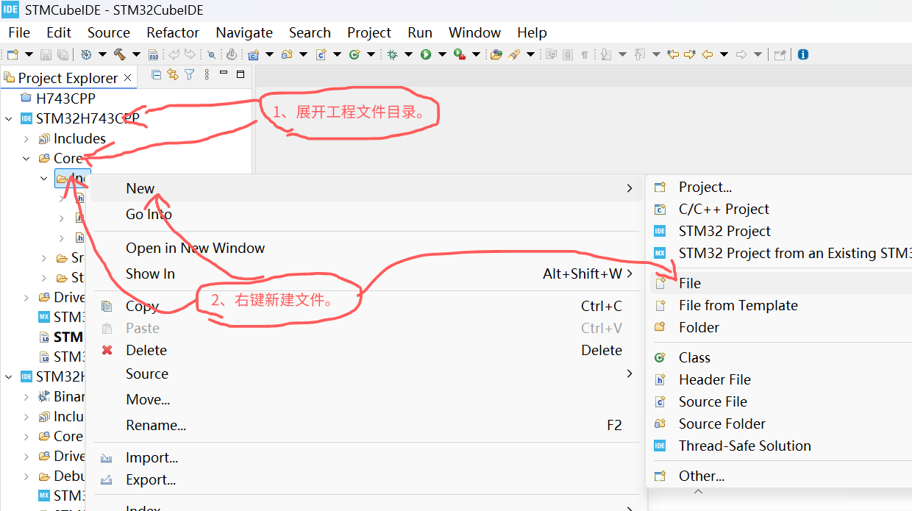Open dropdown next to Build hammer icon
This screenshot has width=912, height=511.
[136, 54]
